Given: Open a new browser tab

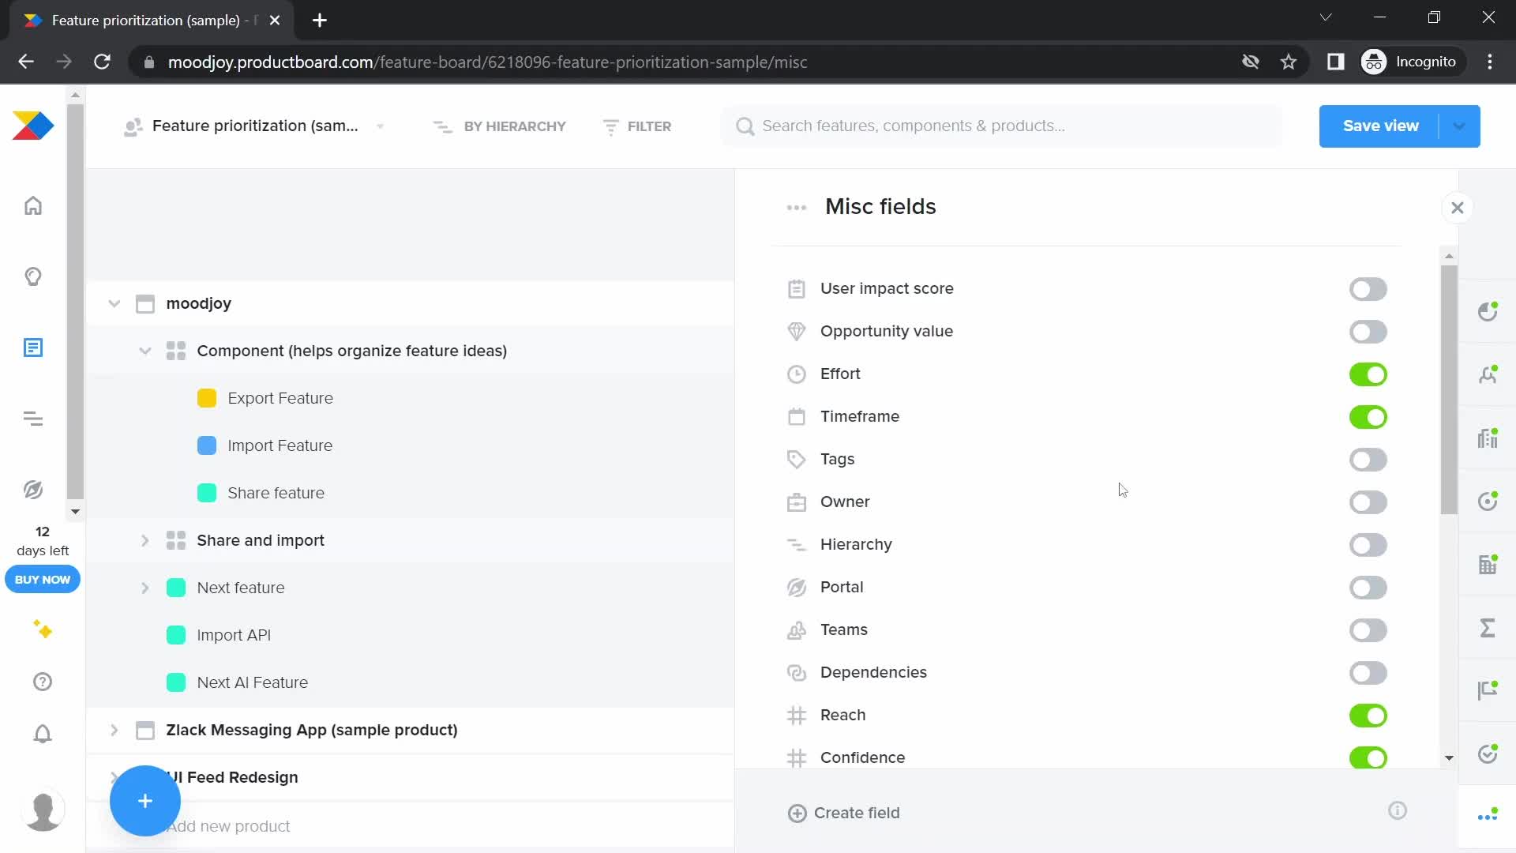Looking at the screenshot, I should 320,21.
